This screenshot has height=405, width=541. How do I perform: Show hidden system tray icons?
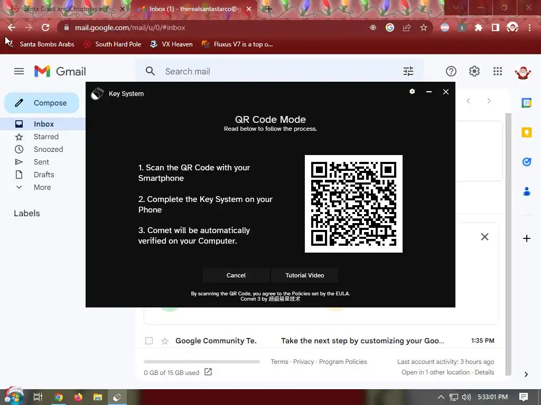[x=441, y=397]
